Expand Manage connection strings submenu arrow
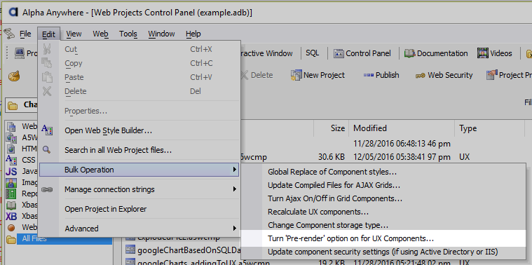Viewport: 532px width, 265px height. pos(234,189)
